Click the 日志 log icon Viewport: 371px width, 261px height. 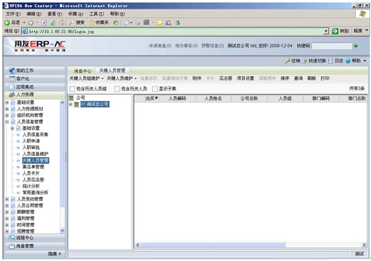click(x=331, y=61)
